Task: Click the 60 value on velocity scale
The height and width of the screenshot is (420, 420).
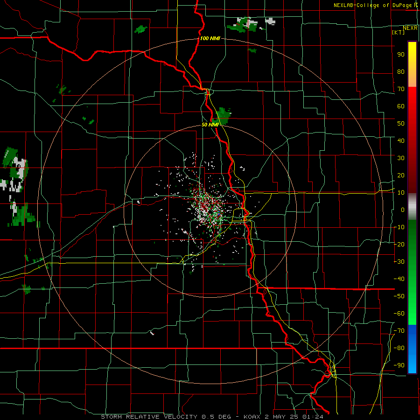Action: tap(401, 106)
